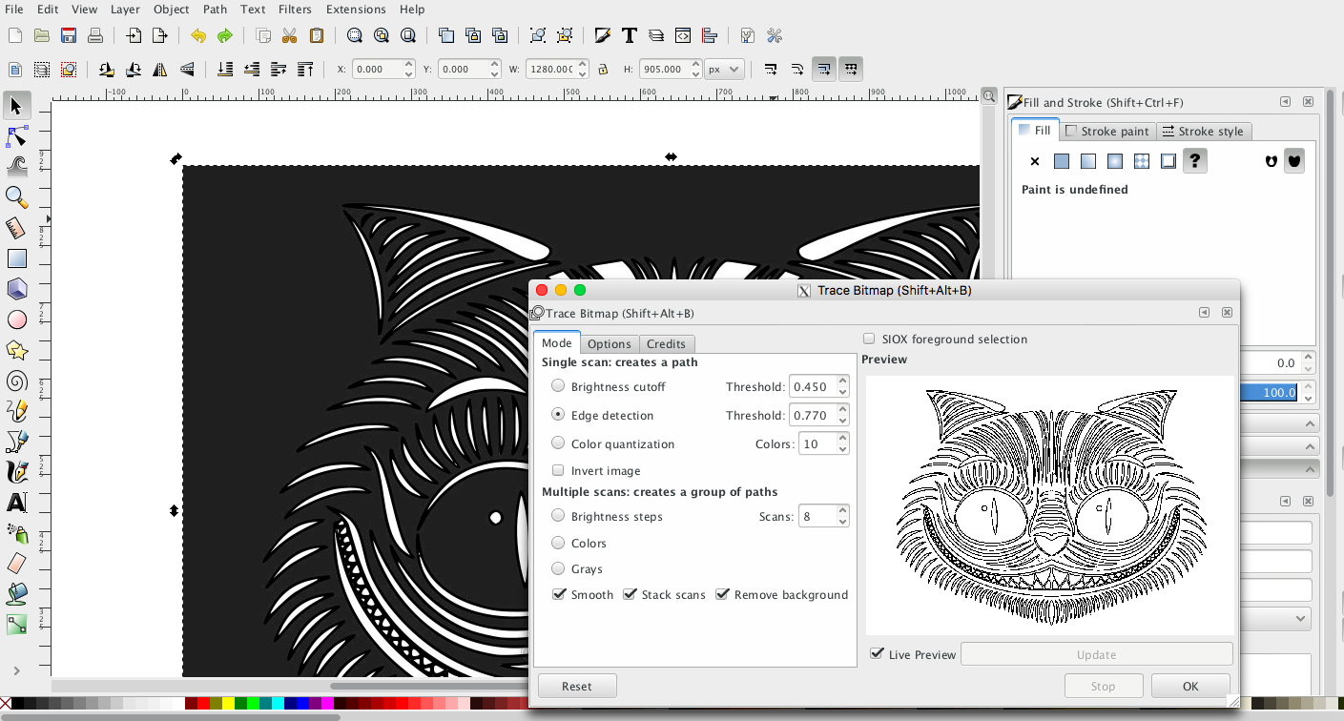Select the 3D Box tool
The image size is (1344, 721).
pos(16,289)
